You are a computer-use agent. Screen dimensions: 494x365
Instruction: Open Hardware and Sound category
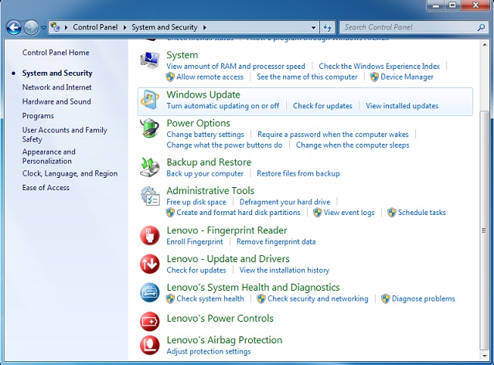(x=56, y=101)
